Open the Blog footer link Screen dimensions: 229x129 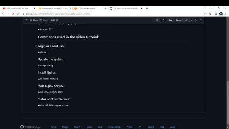coord(162,127)
